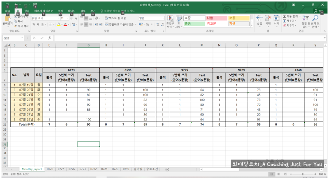The height and width of the screenshot is (178, 329).
Task: Select the 0728 sheet tab
Action: [50, 169]
